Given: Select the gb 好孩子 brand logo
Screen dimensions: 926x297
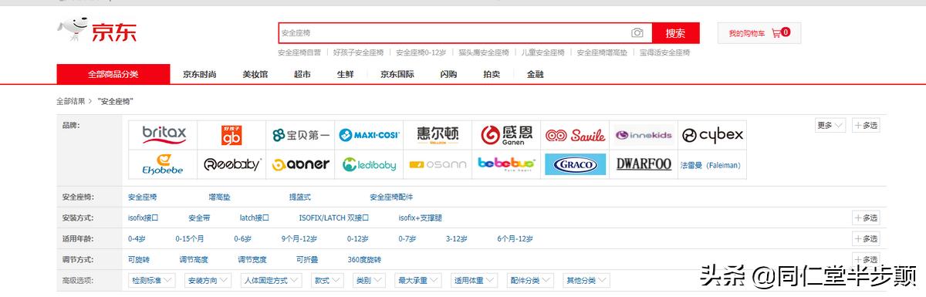Looking at the screenshot, I should [x=231, y=135].
